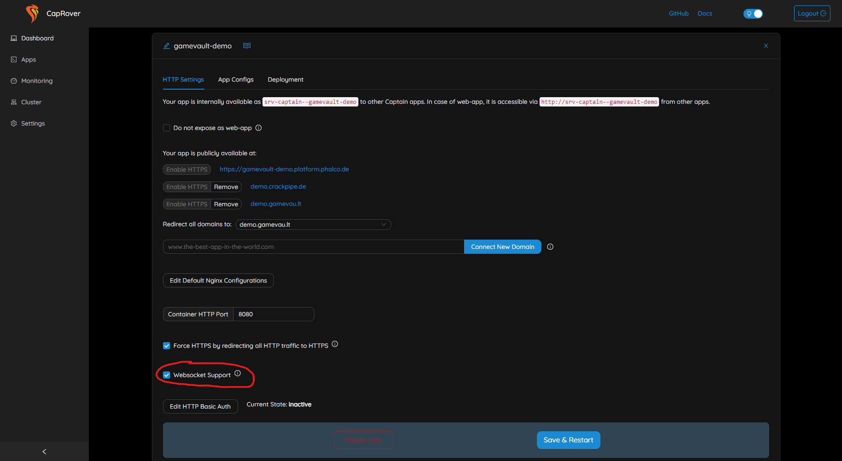Open the demo.gamevau.lt link
The image size is (842, 461).
point(276,204)
